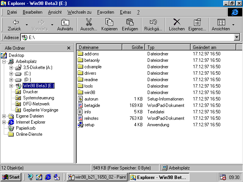
Task: Open the Wechseln zu menu
Action: click(x=79, y=12)
